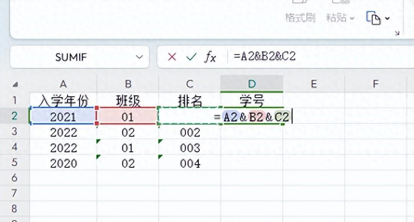Click cell B4 containing 01

click(128, 147)
